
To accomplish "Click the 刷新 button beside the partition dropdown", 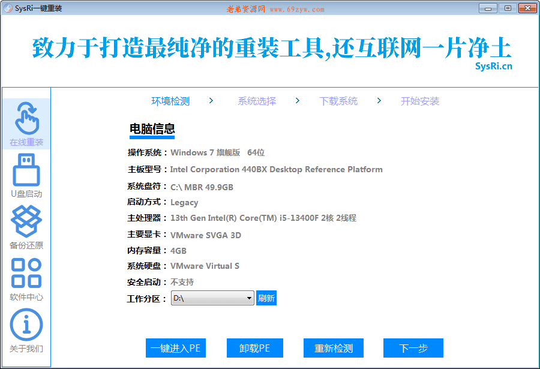I will click(266, 298).
